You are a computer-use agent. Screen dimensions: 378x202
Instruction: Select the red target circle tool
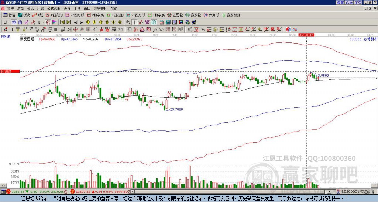click(x=75, y=29)
